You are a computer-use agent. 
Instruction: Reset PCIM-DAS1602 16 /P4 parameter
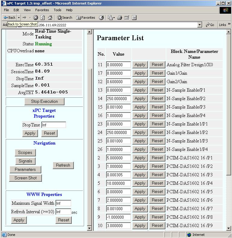(x=157, y=183)
